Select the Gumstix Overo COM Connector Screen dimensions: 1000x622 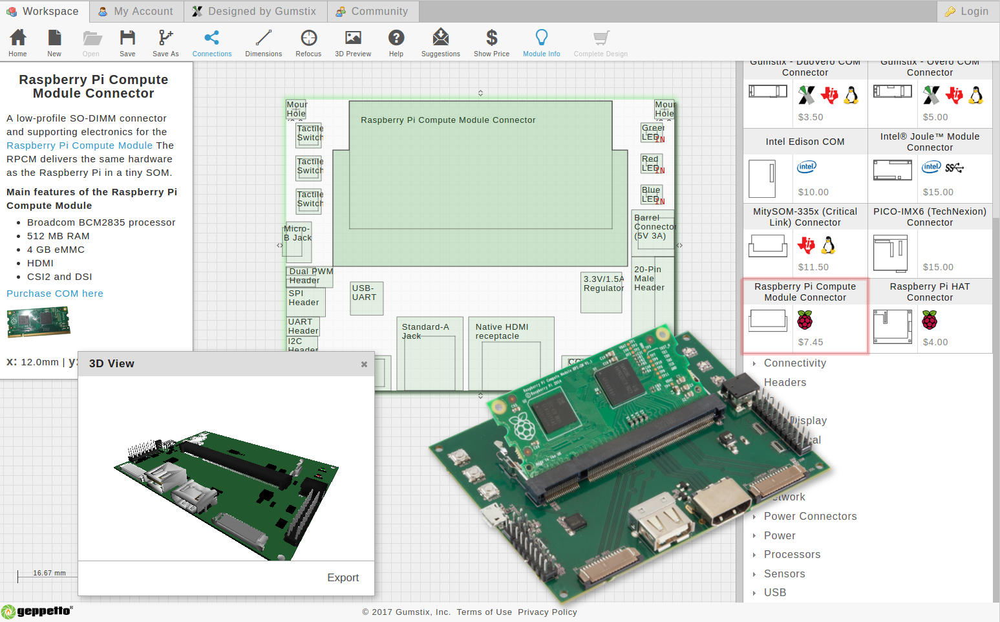click(930, 94)
